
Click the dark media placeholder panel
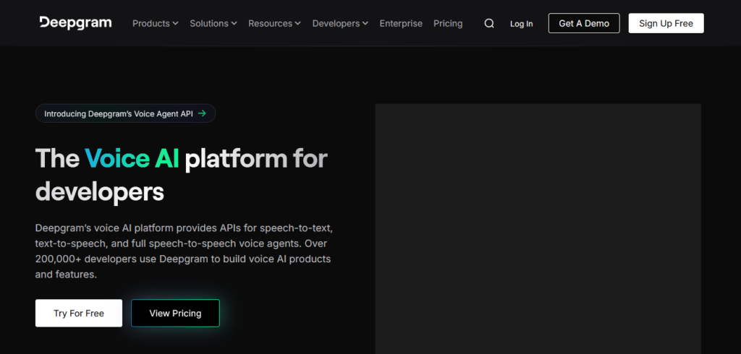pyautogui.click(x=538, y=229)
